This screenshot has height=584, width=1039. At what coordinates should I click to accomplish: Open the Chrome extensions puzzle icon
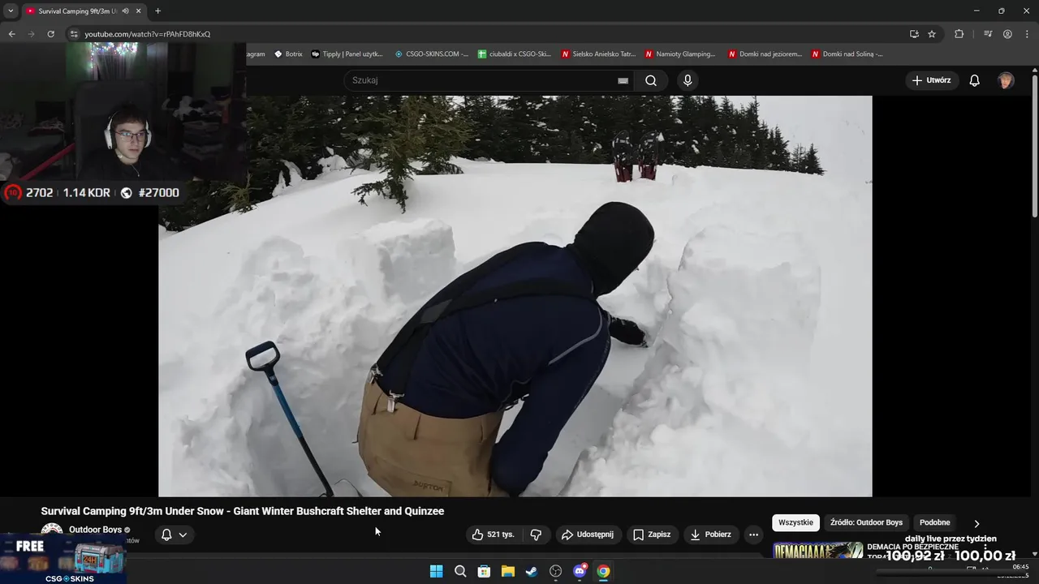pos(959,34)
